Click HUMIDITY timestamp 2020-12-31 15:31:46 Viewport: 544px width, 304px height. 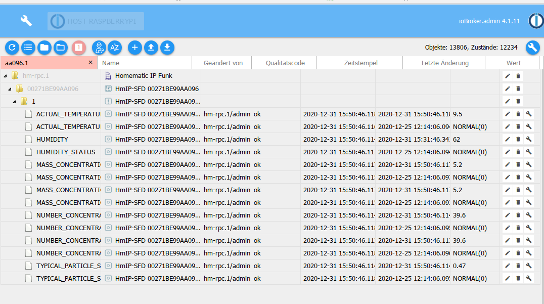click(x=414, y=140)
